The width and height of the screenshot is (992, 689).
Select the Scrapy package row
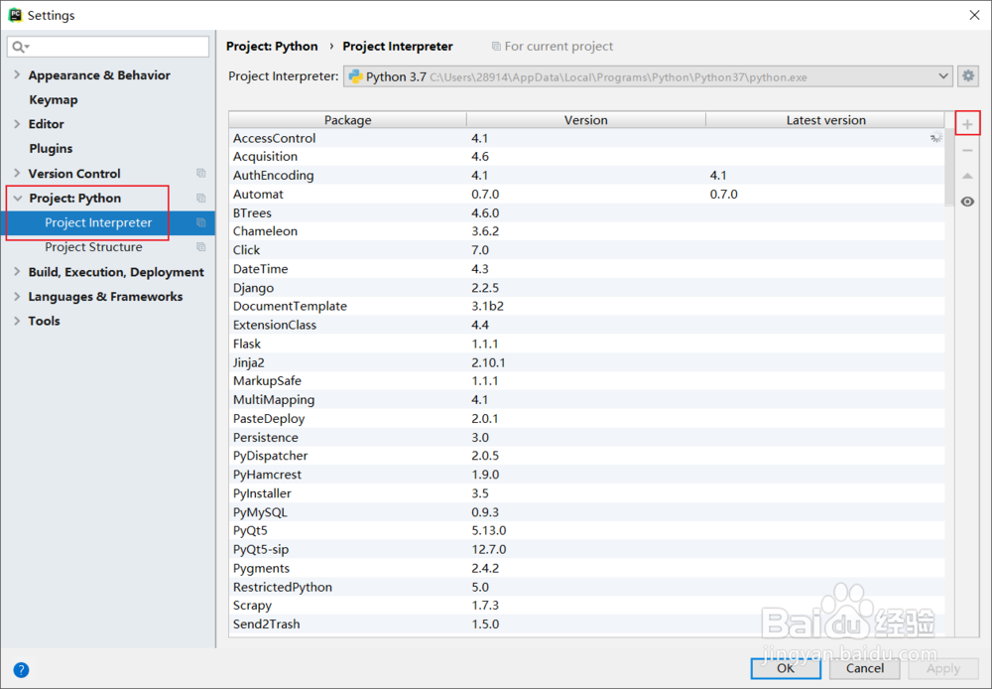[587, 606]
